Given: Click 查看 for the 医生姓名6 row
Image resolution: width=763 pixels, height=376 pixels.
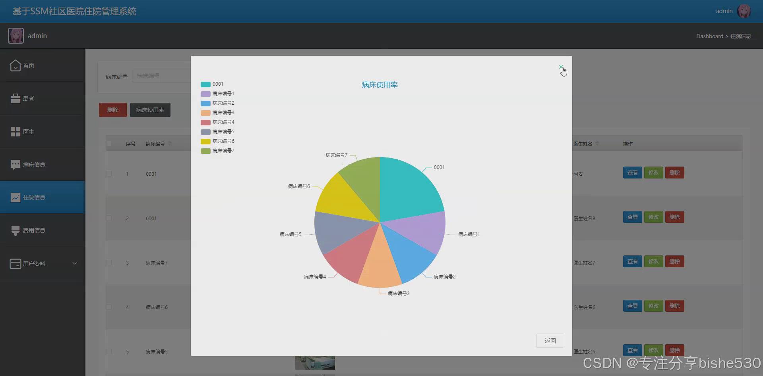Looking at the screenshot, I should 632,306.
